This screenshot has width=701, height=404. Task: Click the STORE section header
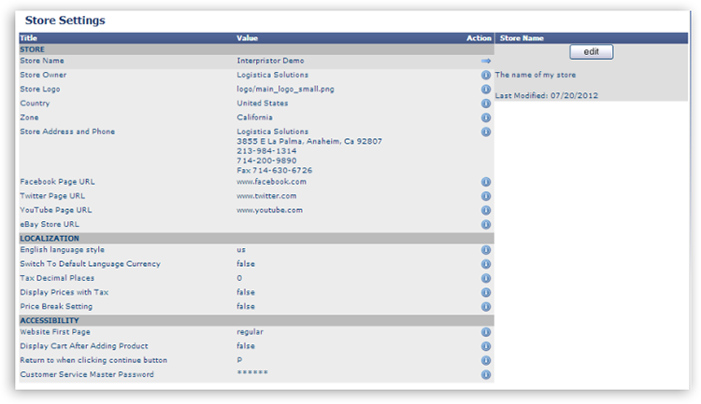257,49
